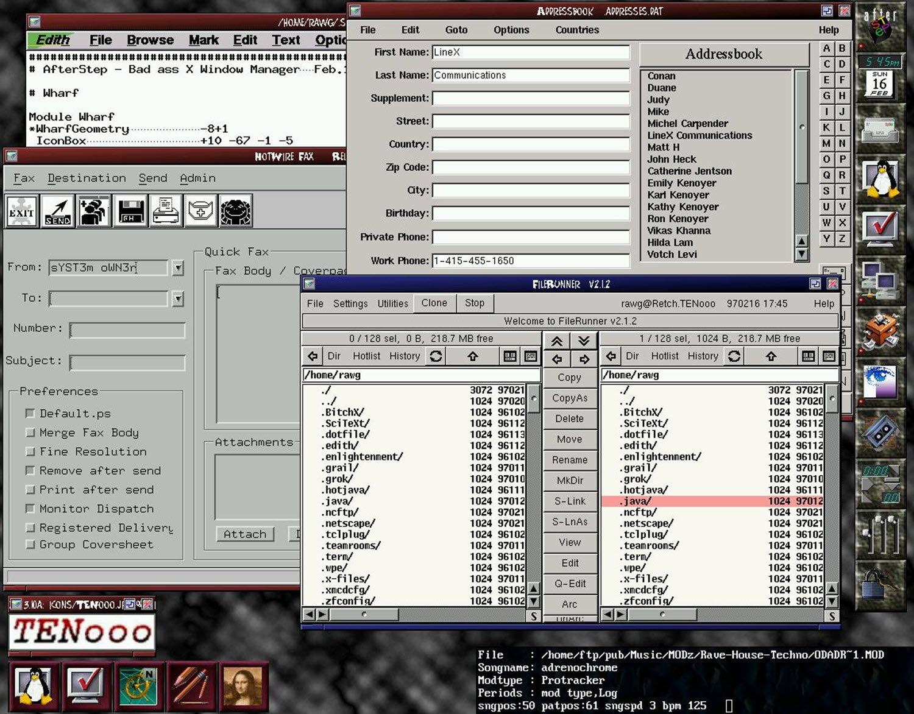This screenshot has height=714, width=914.
Task: Open Hotlist menu in left FileRunner panel
Action: pyautogui.click(x=366, y=356)
